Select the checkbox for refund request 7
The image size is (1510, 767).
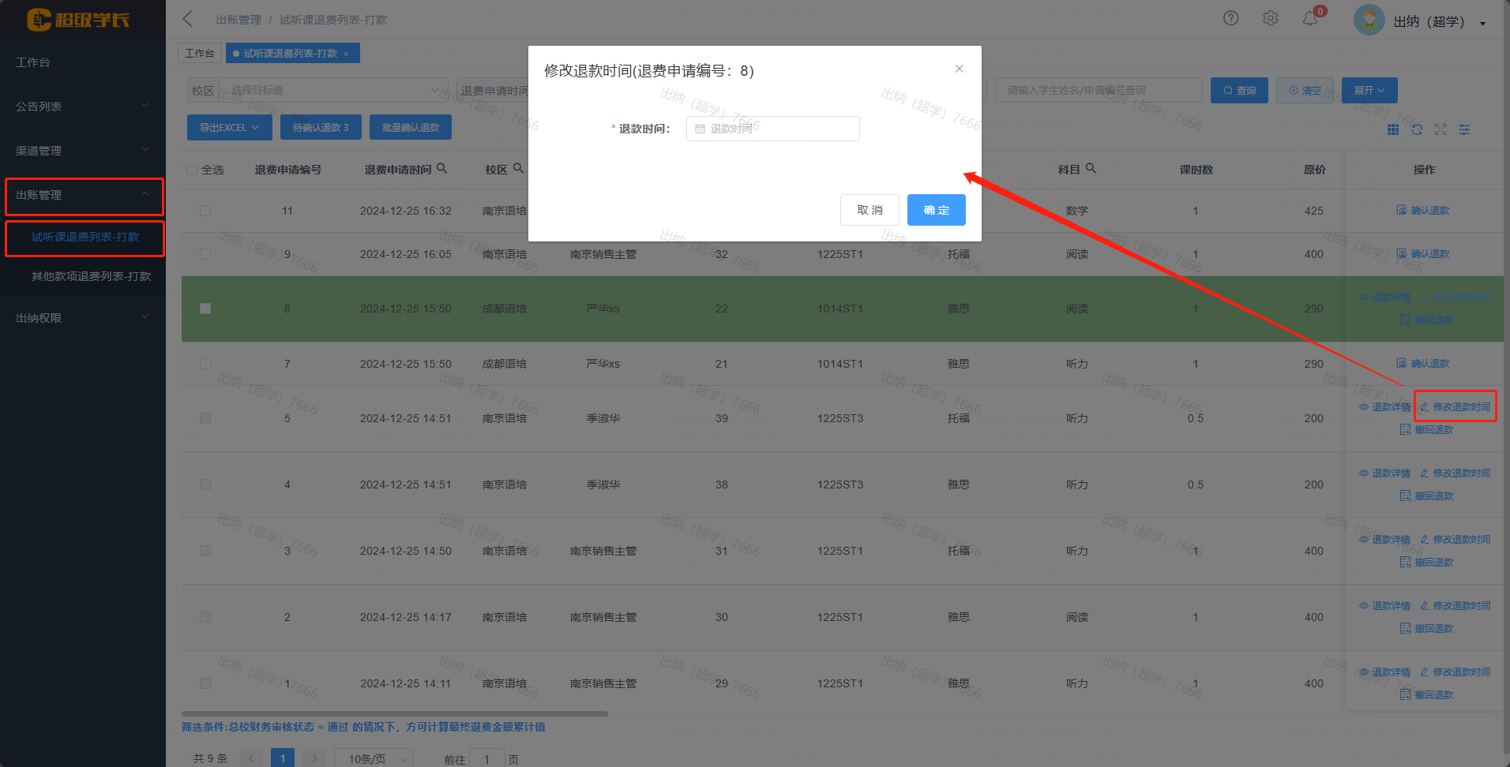pos(205,364)
